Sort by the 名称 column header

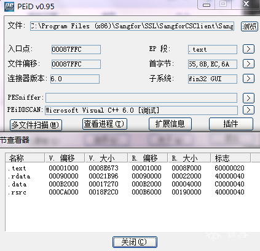(25, 158)
